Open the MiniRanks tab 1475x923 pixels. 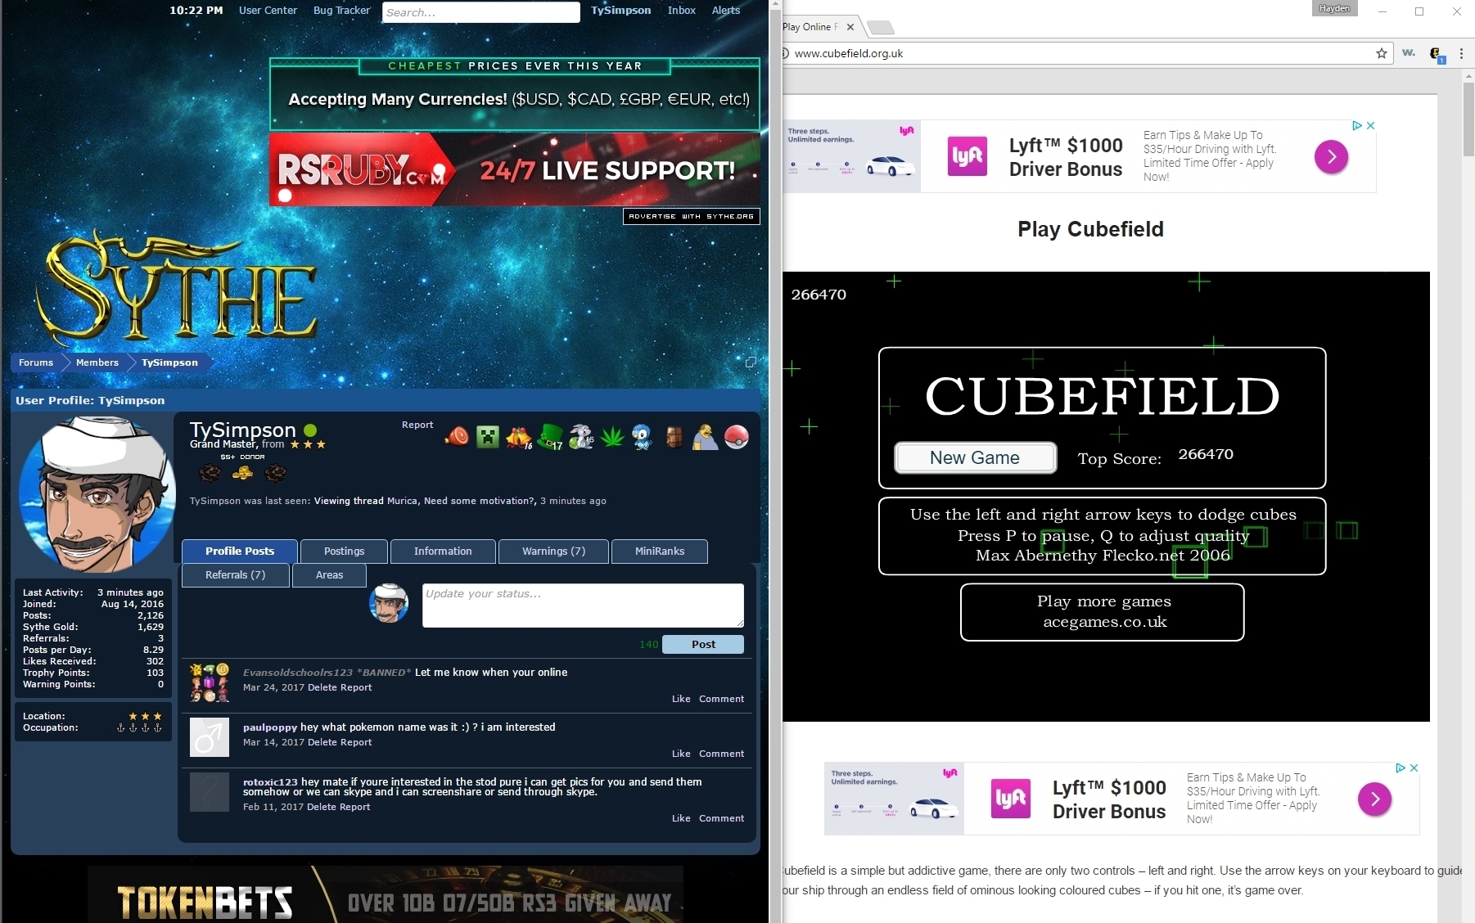click(x=659, y=551)
